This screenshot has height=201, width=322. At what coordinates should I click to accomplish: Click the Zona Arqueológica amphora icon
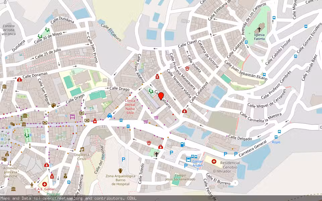(120, 171)
